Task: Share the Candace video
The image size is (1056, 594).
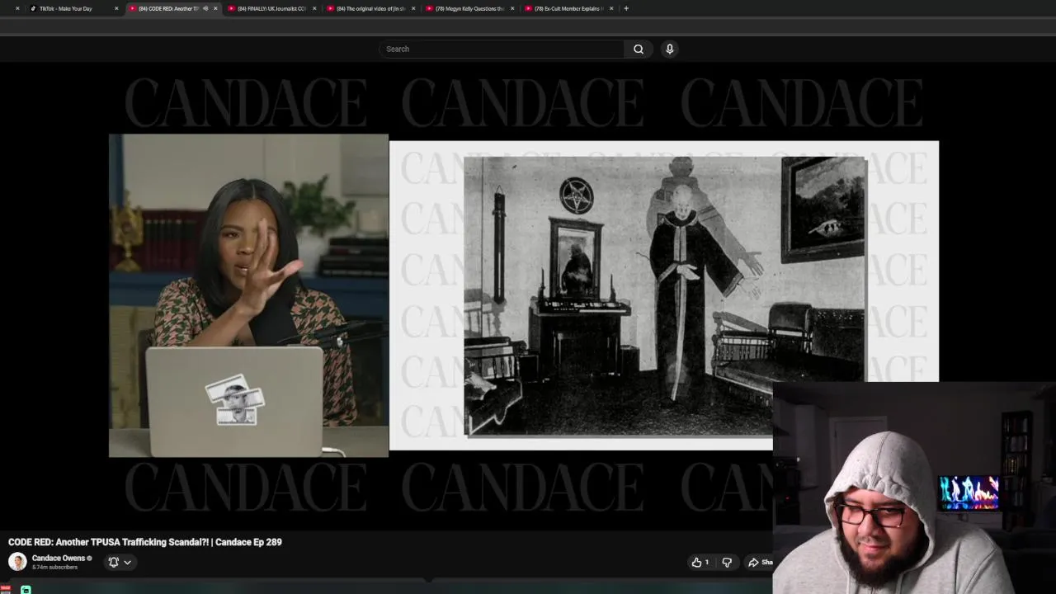Action: [760, 562]
